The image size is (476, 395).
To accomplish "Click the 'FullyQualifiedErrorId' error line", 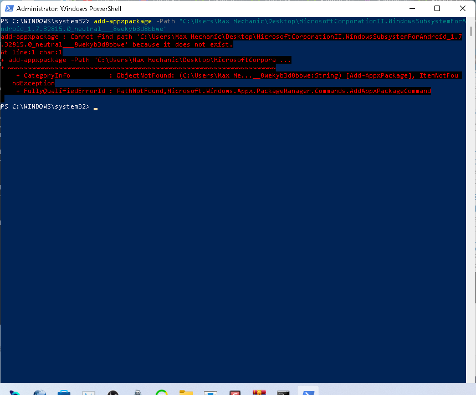I will click(x=224, y=91).
